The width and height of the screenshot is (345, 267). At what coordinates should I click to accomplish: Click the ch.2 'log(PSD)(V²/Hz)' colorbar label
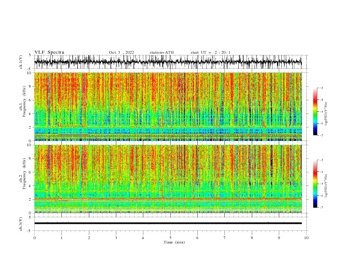[x=326, y=186]
